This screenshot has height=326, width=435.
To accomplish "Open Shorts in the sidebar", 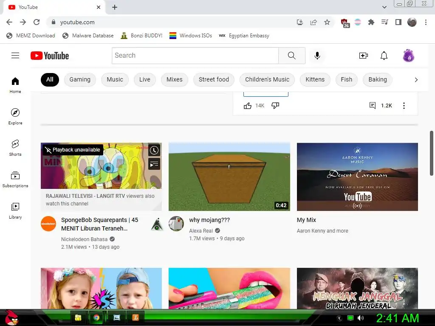I will [15, 148].
